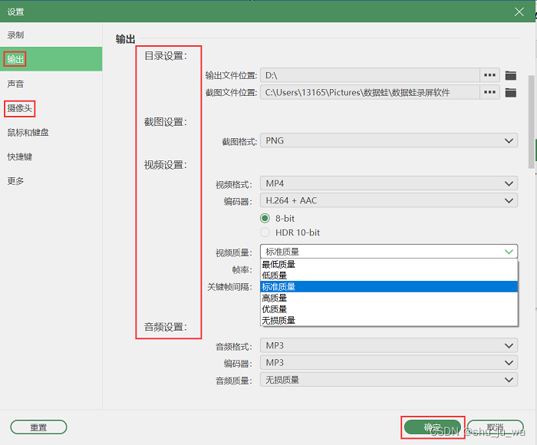Image resolution: width=537 pixels, height=445 pixels.
Task: Browse screenshot file location with ellipsis button
Action: [489, 92]
